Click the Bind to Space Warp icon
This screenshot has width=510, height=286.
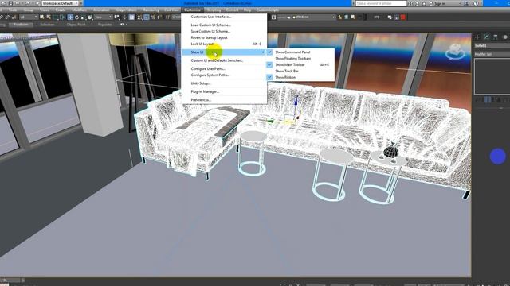[14, 17]
